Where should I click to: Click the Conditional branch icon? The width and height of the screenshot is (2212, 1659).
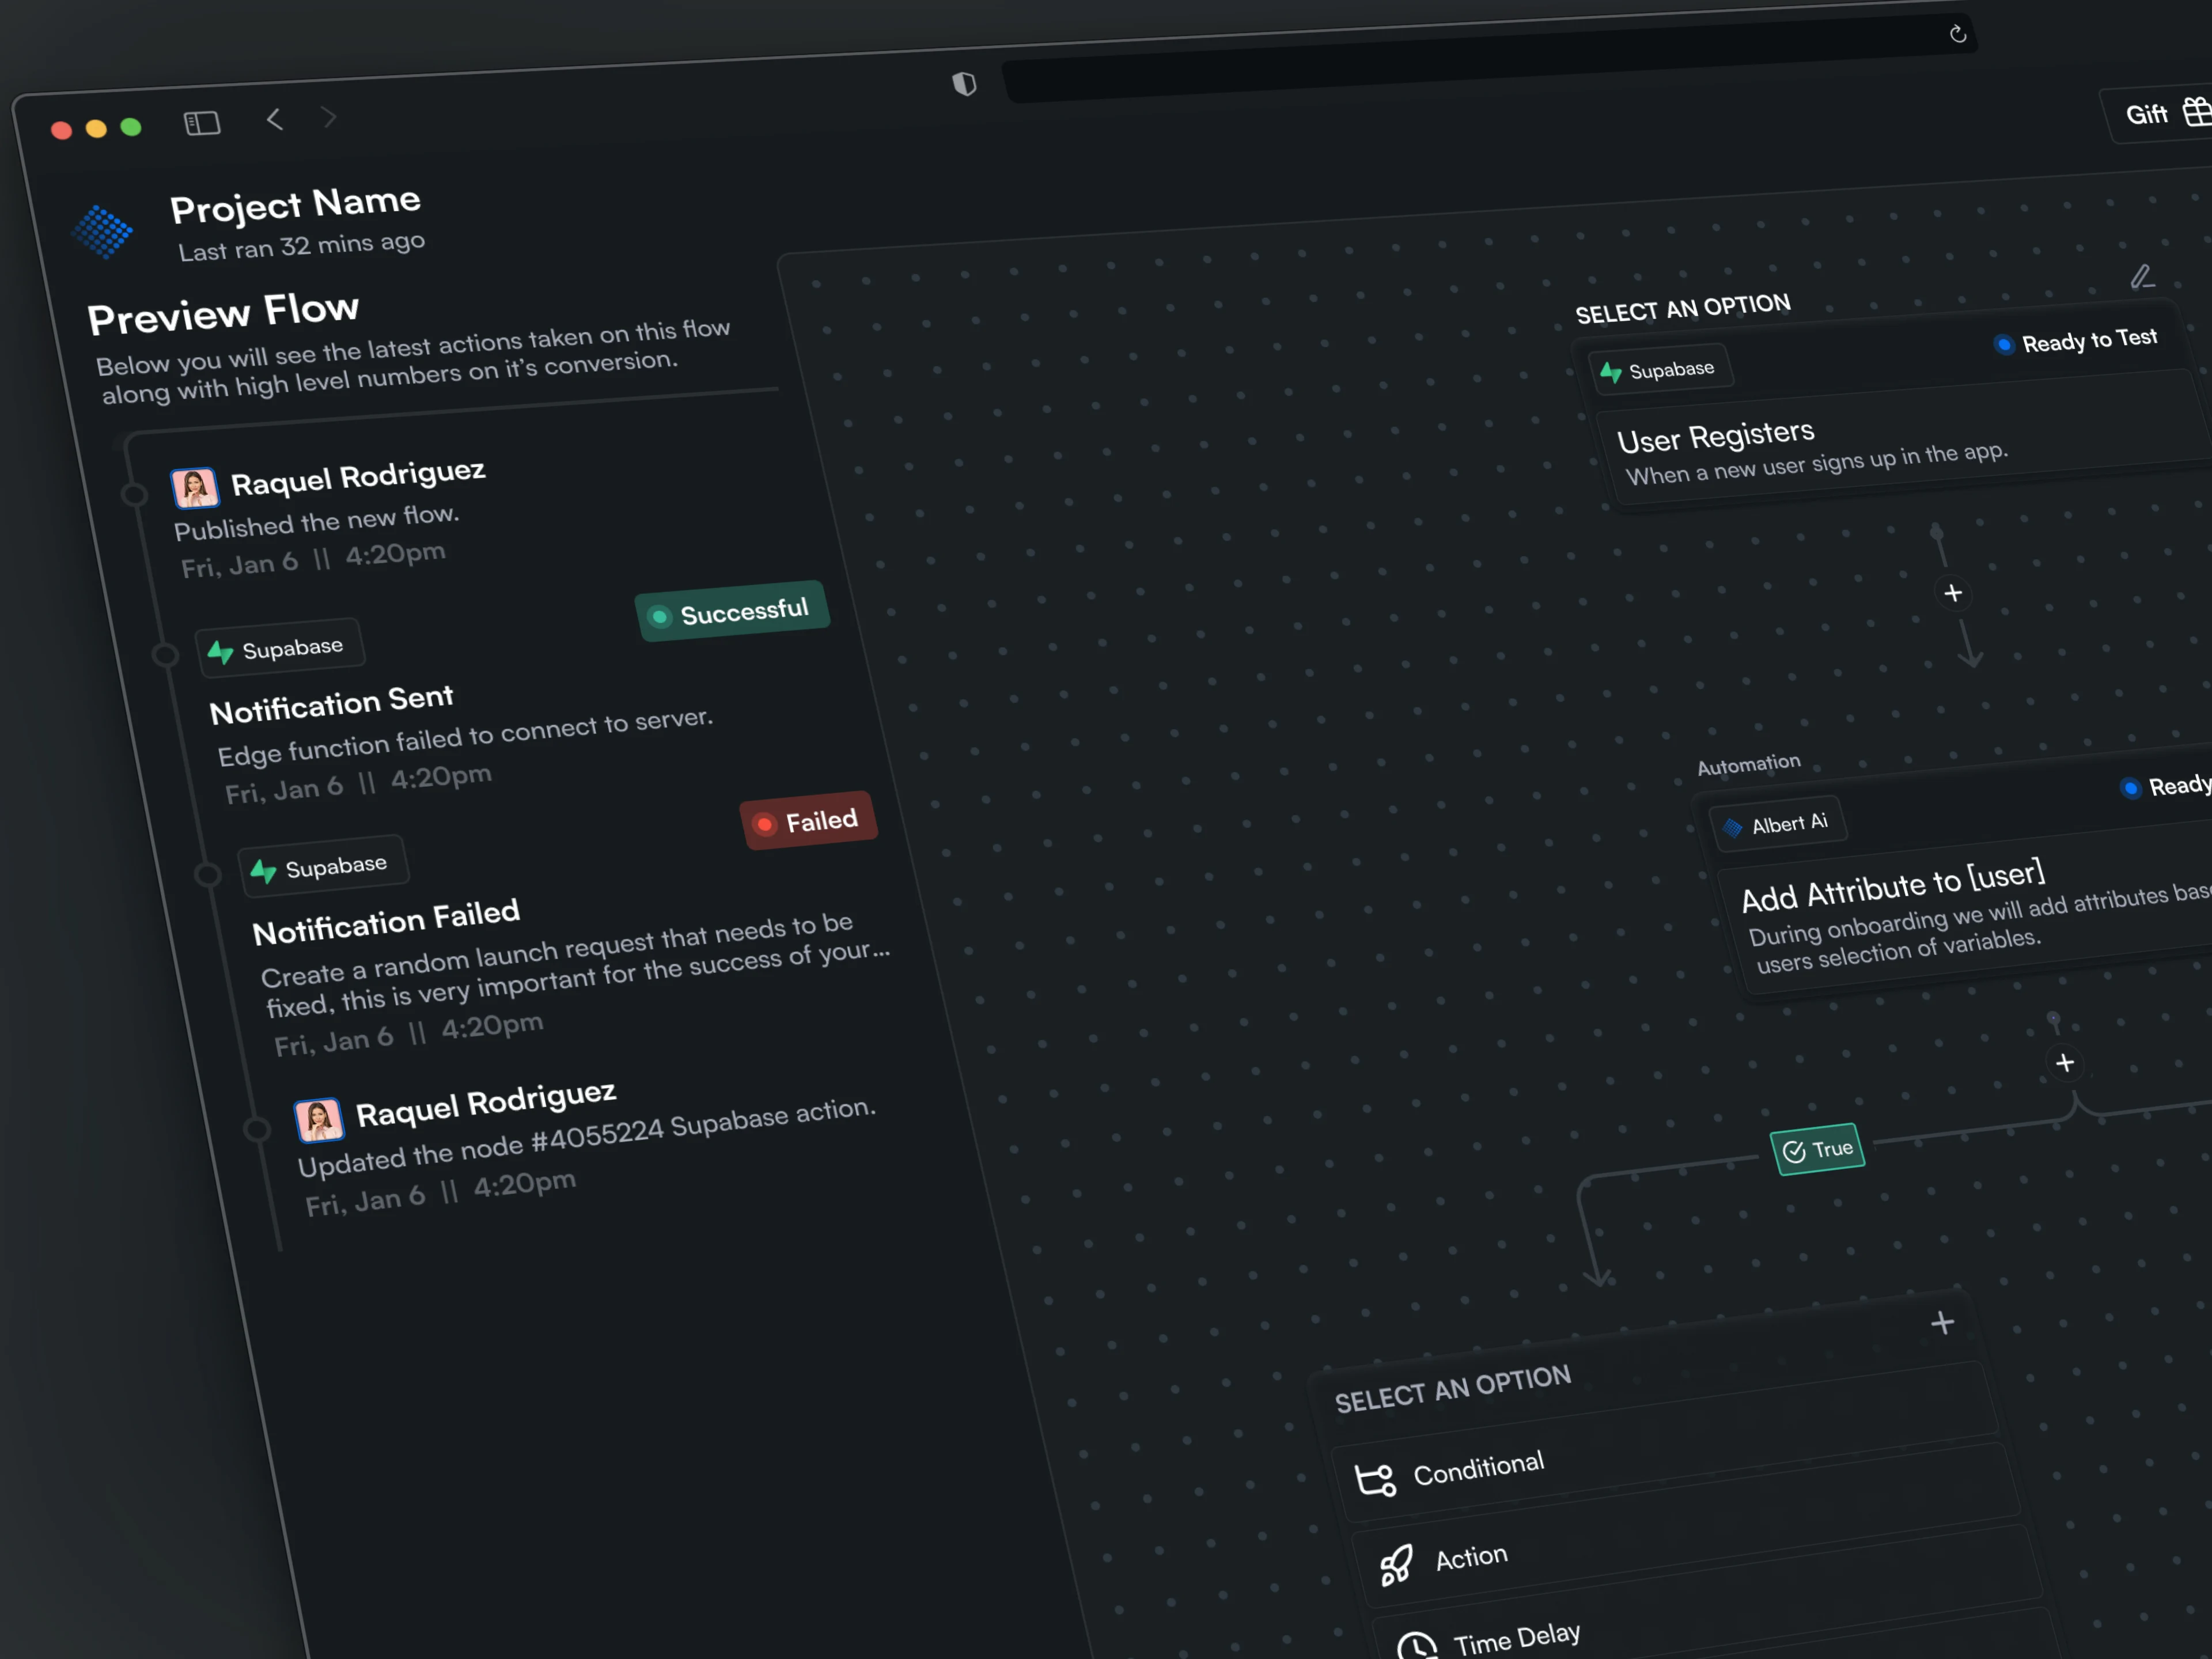tap(1375, 1479)
